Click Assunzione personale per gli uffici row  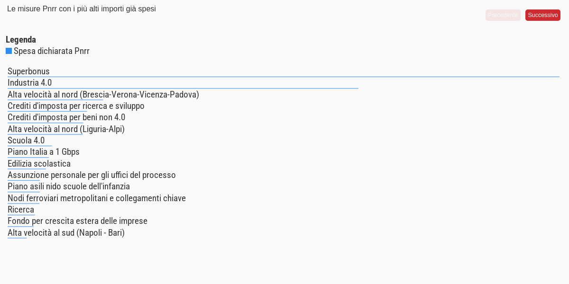coord(92,175)
